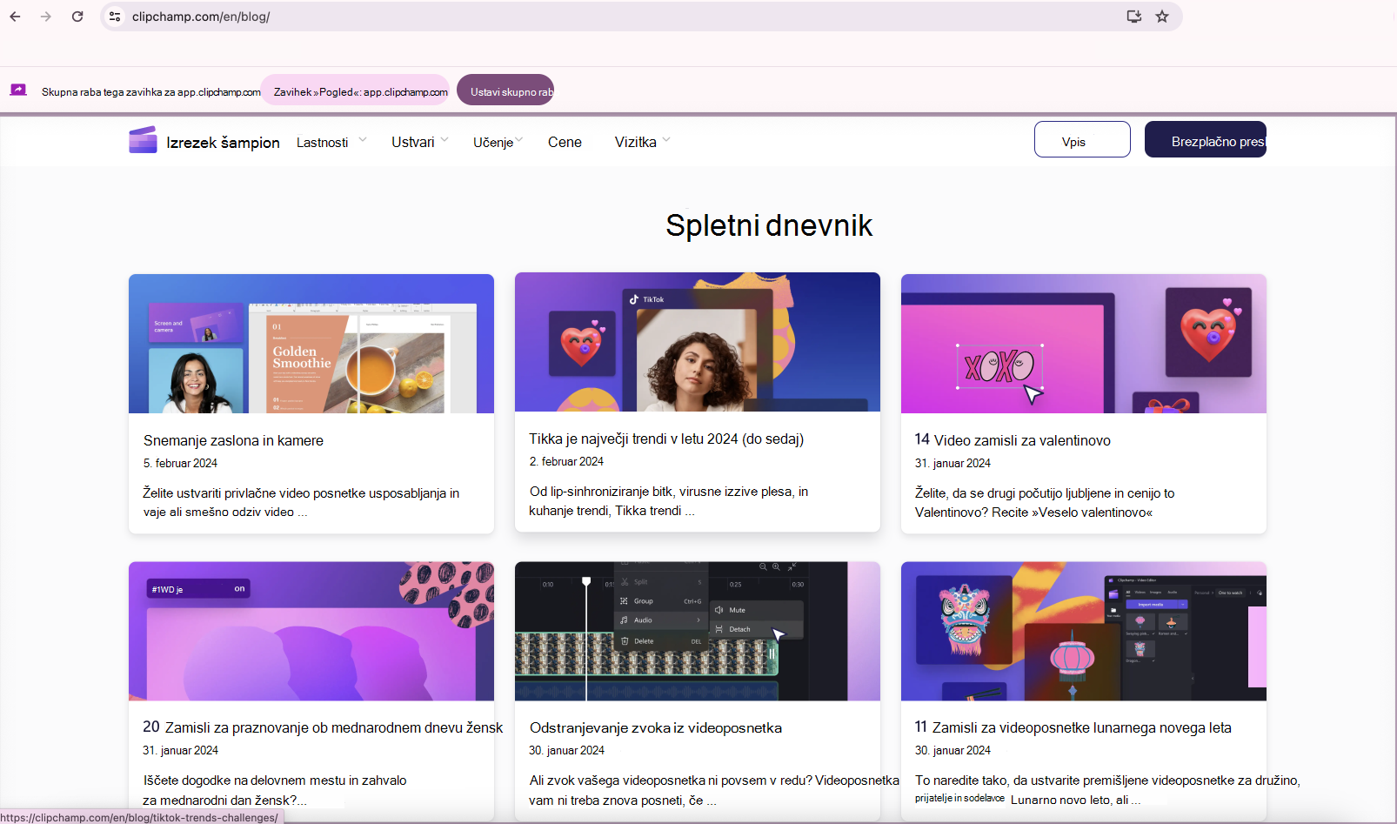The height and width of the screenshot is (824, 1397).
Task: Click the date 2. februar 2024
Action: (x=566, y=462)
